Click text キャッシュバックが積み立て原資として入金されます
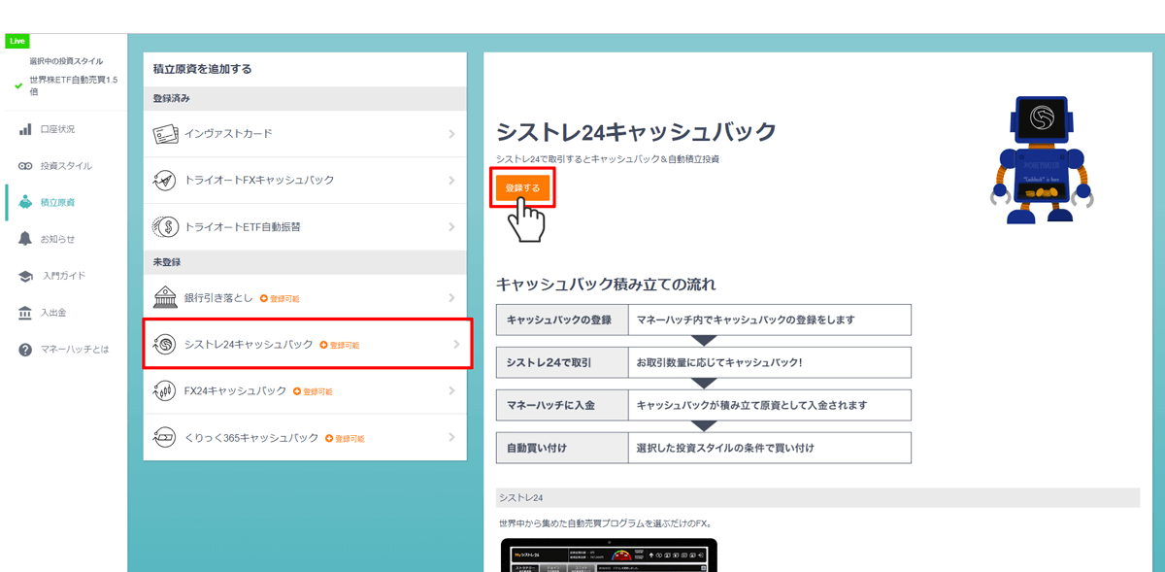The width and height of the screenshot is (1165, 572). [751, 405]
